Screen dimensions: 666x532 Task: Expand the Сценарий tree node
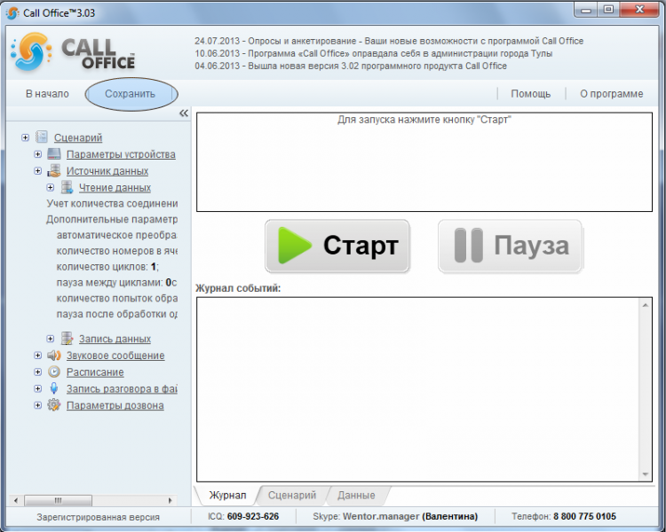tap(26, 137)
